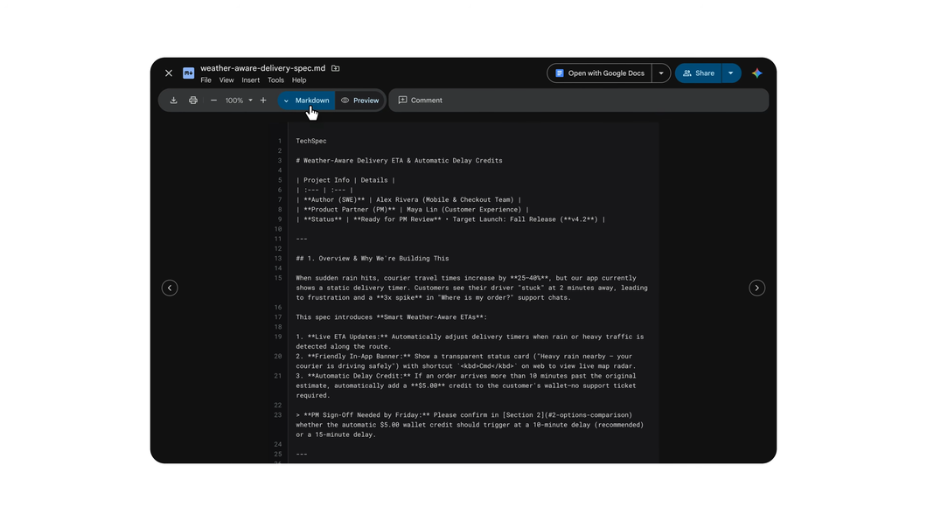Click the '**Live ETA Updates:**' list item
Image resolution: width=927 pixels, height=521 pixels.
click(470, 342)
